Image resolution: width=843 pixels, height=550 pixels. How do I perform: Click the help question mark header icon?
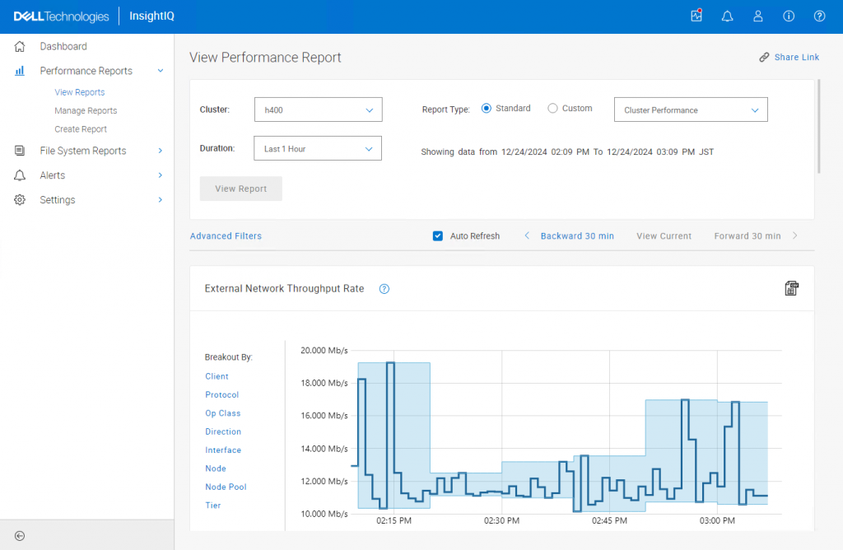[819, 16]
